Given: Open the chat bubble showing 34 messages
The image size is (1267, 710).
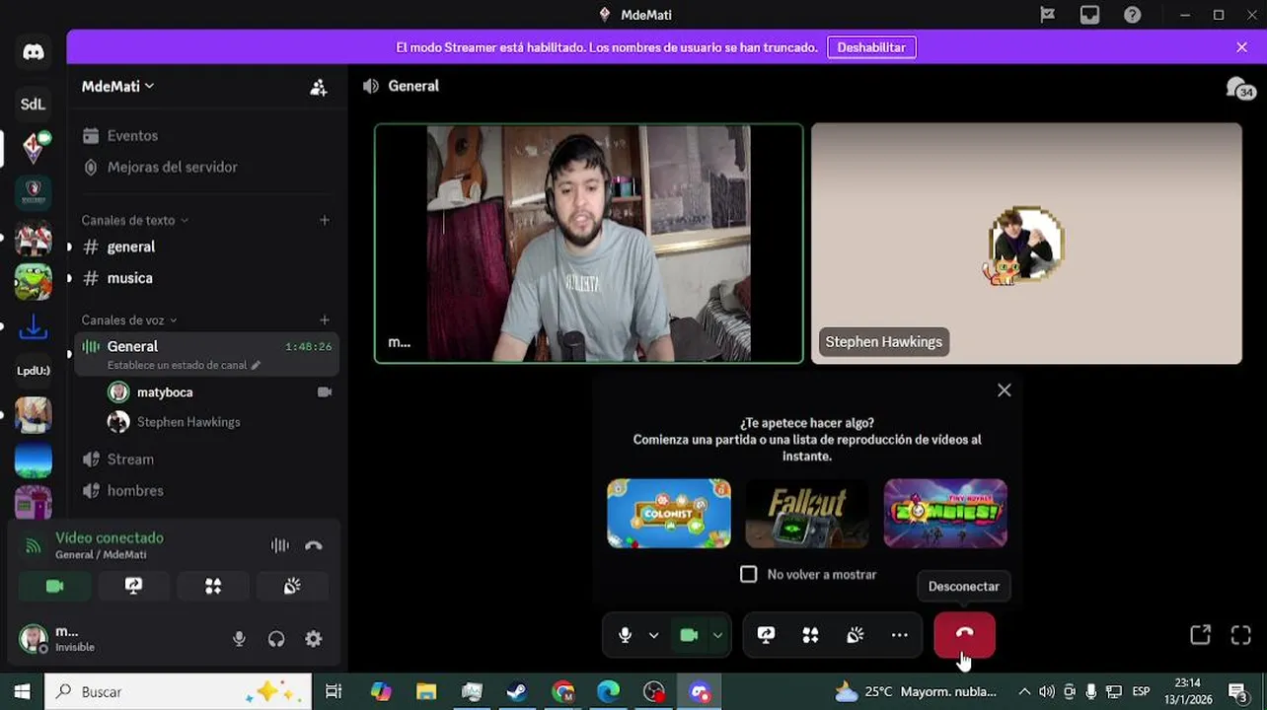Looking at the screenshot, I should (1239, 89).
